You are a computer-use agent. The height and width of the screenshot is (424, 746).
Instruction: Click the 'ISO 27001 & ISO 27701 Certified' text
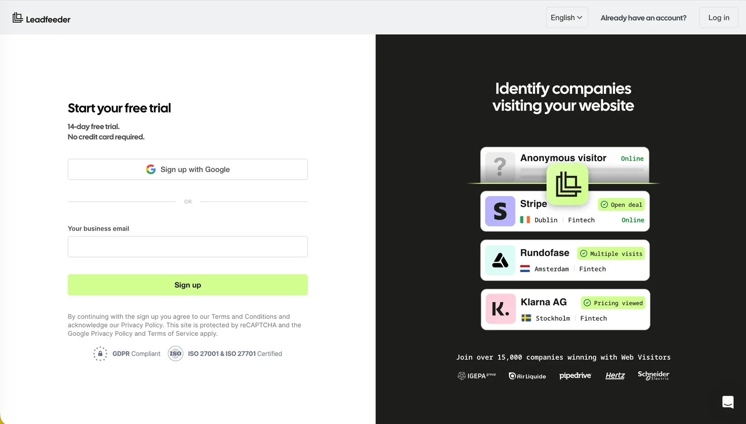(235, 354)
